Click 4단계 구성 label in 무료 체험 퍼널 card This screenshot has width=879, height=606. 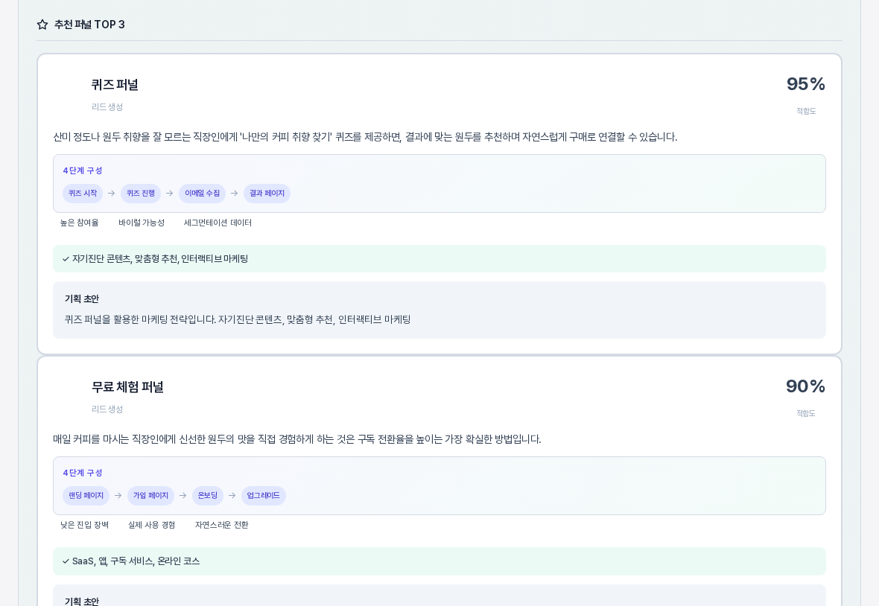pos(83,473)
